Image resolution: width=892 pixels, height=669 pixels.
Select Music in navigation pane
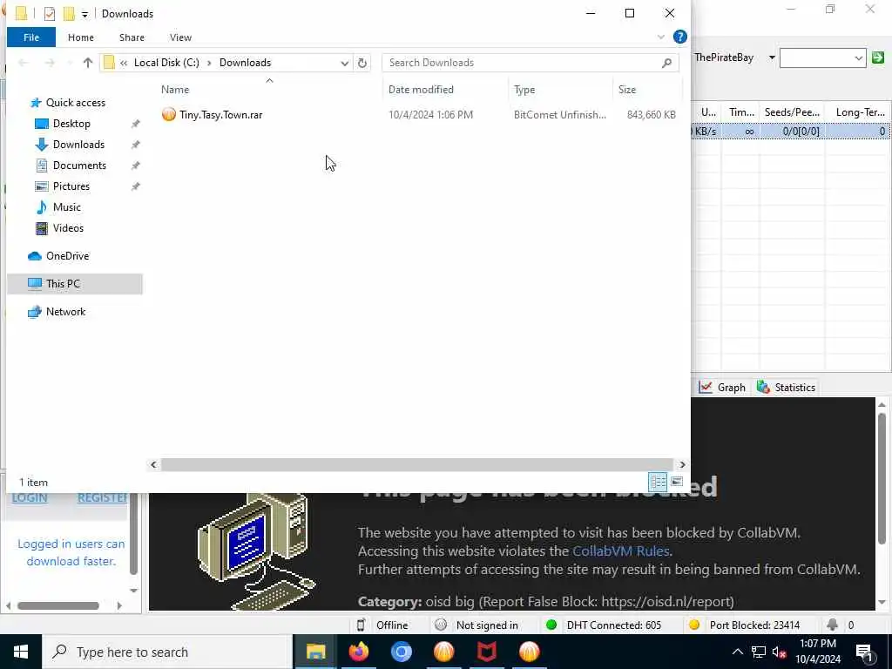click(66, 207)
